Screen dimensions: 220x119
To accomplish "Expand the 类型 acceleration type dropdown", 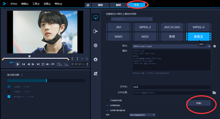I will (142, 115).
